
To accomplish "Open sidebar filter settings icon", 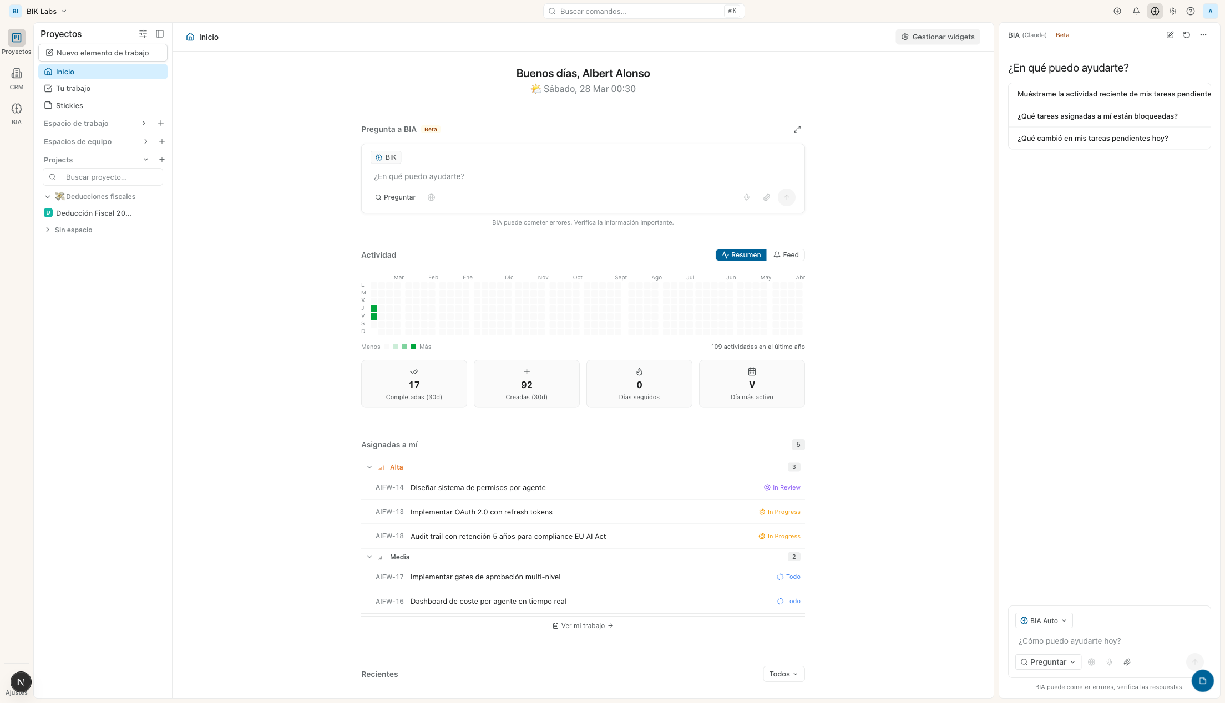I will tap(143, 34).
